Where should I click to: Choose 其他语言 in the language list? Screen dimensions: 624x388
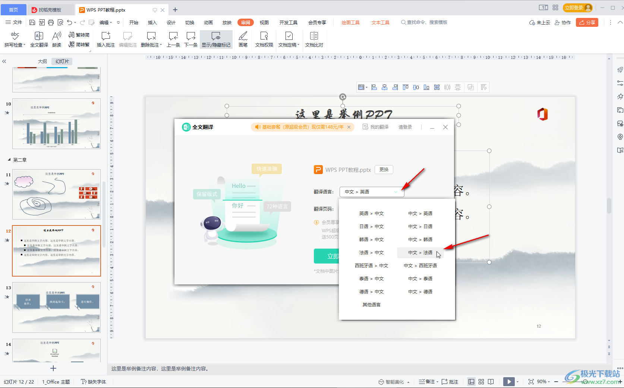pos(371,305)
